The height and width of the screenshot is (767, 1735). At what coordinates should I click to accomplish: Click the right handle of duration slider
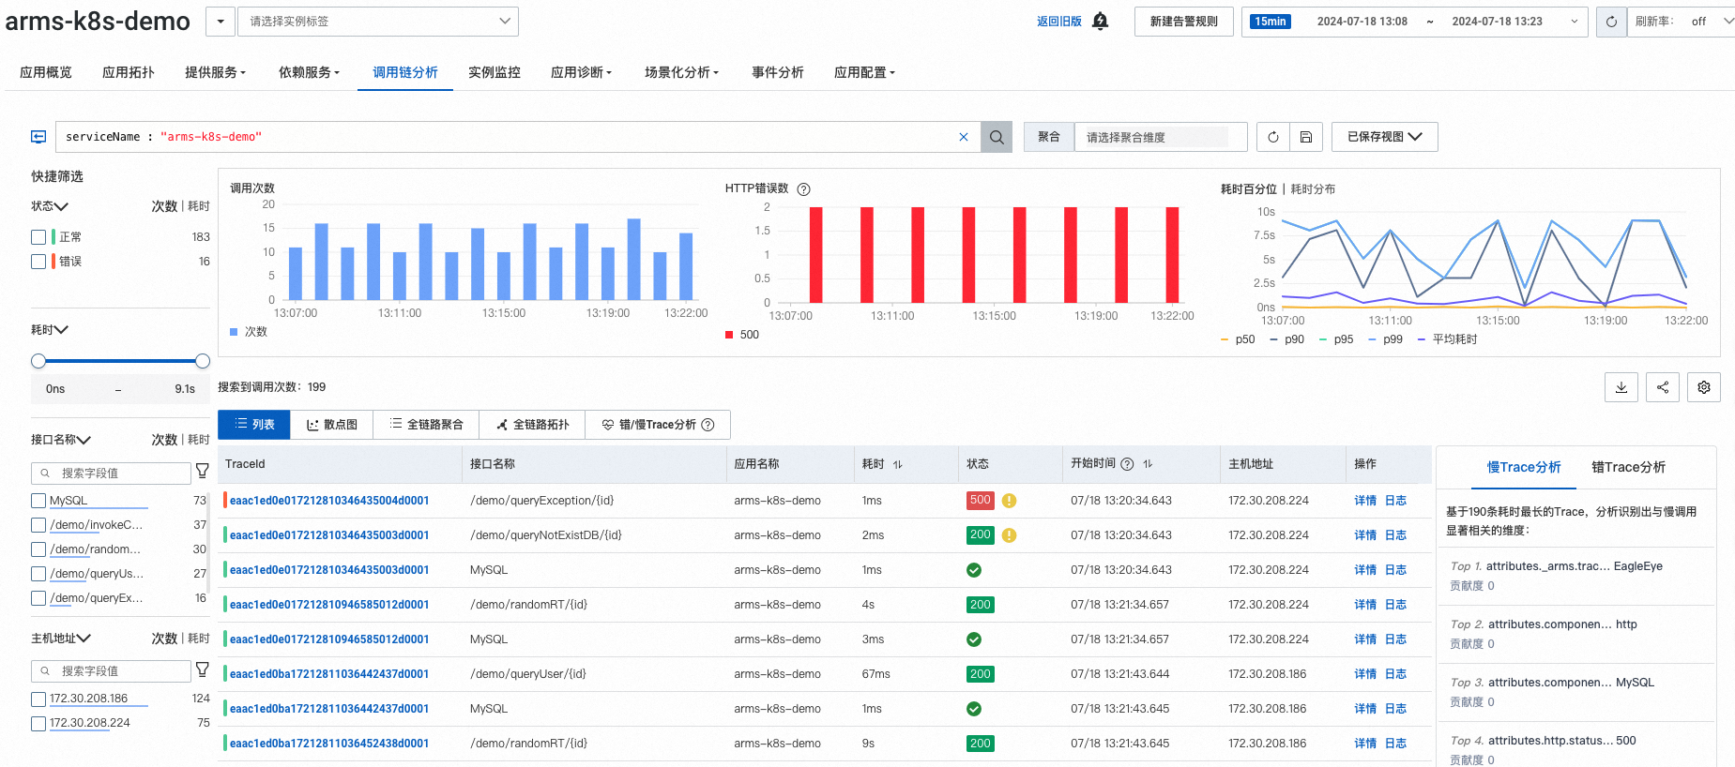point(202,361)
